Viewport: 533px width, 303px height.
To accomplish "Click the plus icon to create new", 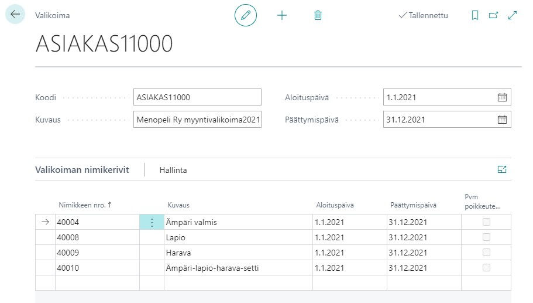I will click(282, 15).
